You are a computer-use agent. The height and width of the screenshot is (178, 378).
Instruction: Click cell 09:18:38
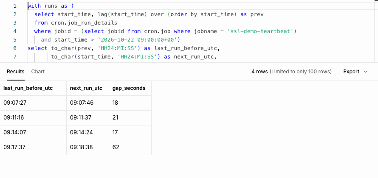pyautogui.click(x=88, y=147)
